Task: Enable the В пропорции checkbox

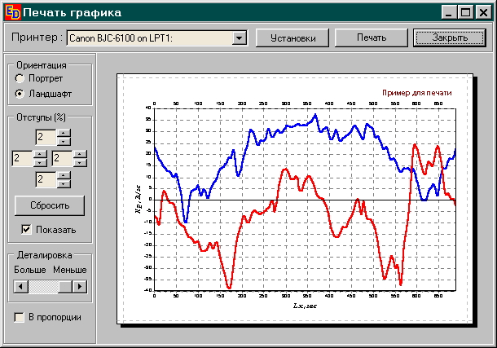Action: [x=20, y=317]
